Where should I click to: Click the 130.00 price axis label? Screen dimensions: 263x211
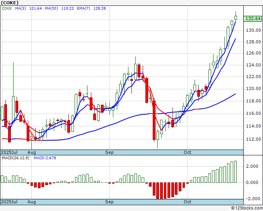click(x=253, y=30)
